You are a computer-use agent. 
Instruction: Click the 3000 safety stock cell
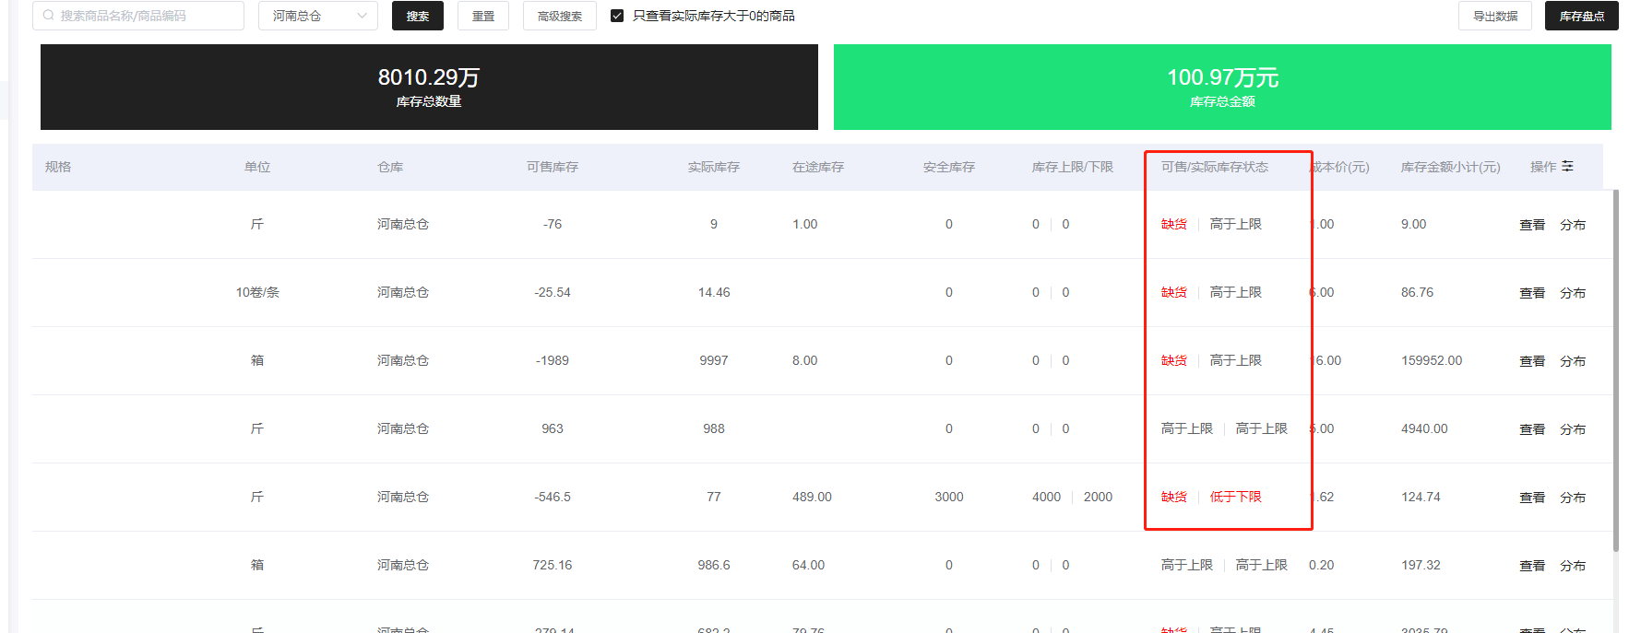949,497
